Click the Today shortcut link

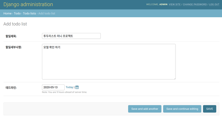click(x=69, y=87)
